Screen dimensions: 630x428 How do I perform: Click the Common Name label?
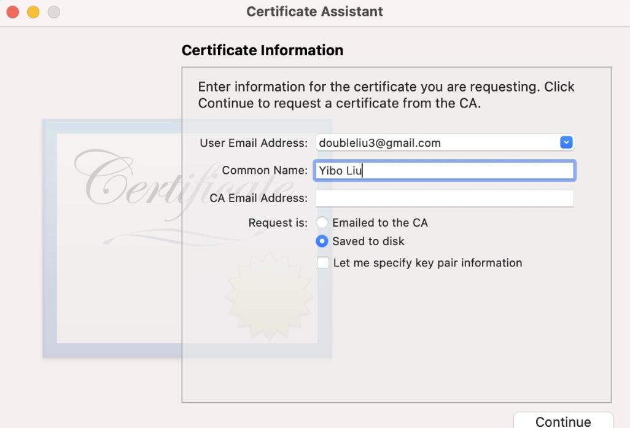coord(265,170)
